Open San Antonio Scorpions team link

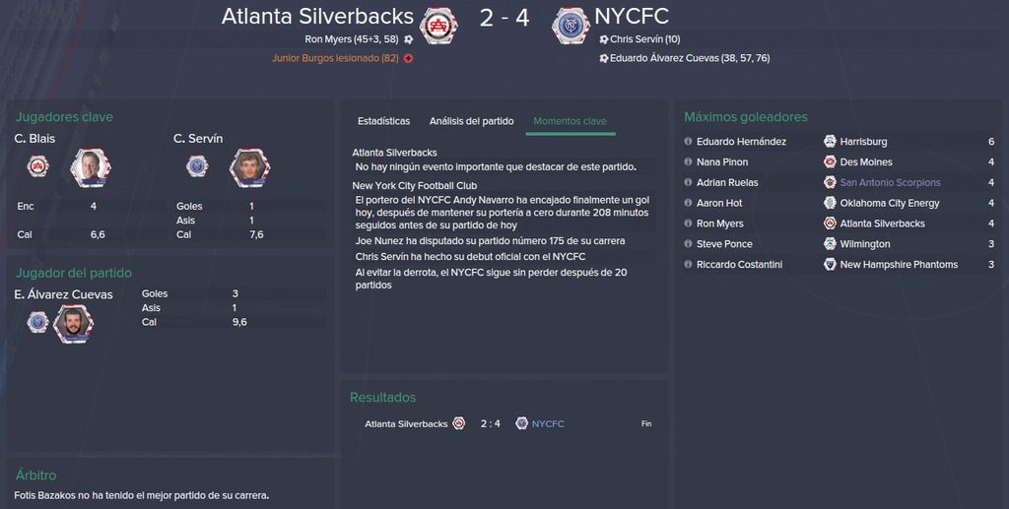coord(890,182)
